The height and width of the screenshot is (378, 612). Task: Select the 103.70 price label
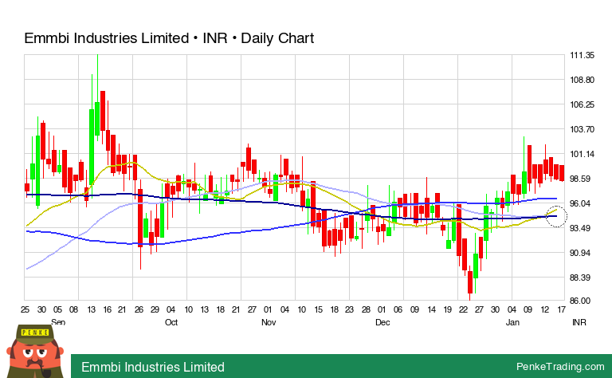(583, 129)
